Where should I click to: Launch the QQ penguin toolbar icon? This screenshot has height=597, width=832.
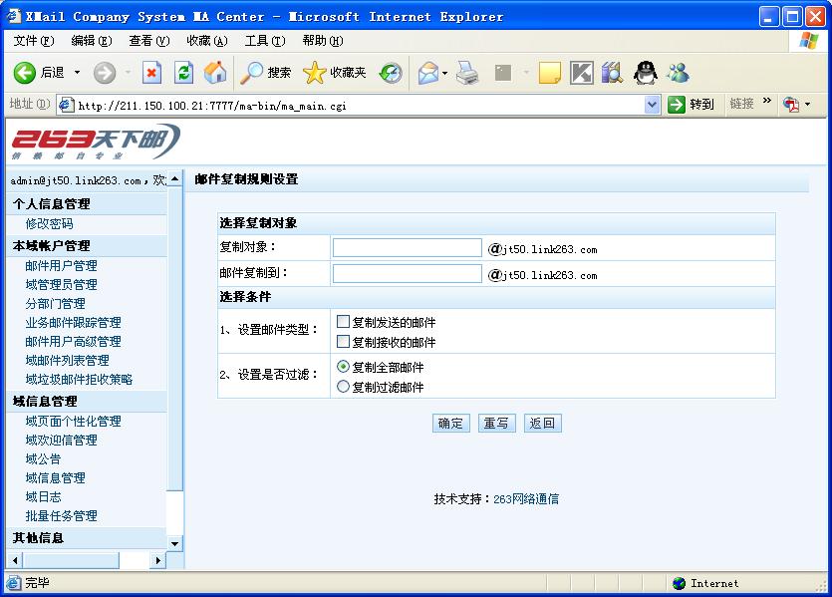[646, 73]
